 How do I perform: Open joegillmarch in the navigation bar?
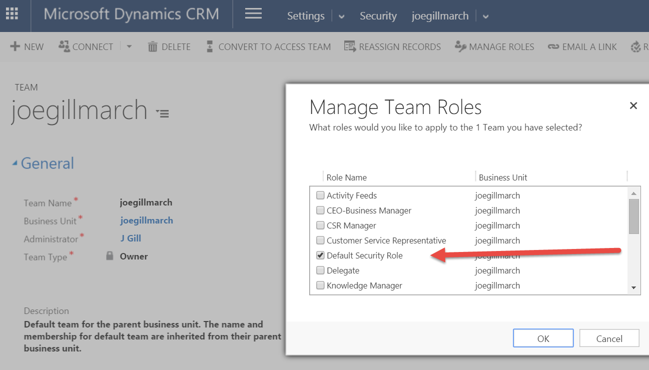440,16
